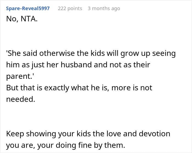Click the word seeing in the quoted sentence
The image size is (192, 153).
[x=164, y=54]
